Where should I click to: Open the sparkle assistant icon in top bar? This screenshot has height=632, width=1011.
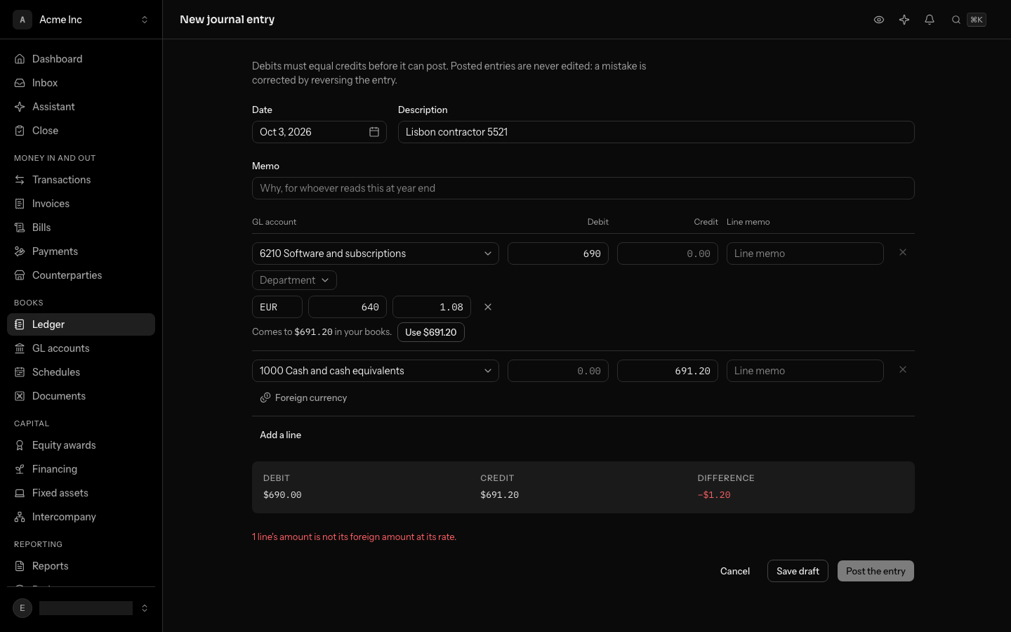[904, 20]
